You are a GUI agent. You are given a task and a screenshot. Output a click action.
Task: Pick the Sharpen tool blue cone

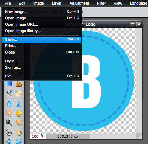point(19,104)
